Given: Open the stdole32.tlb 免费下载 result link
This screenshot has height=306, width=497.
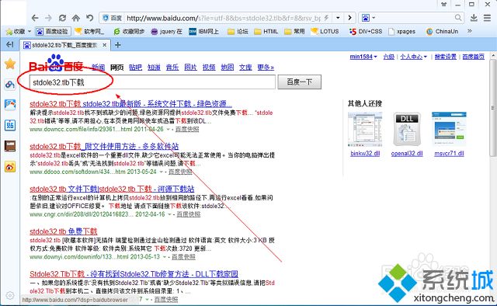Looking at the screenshot, I should pos(64,231).
